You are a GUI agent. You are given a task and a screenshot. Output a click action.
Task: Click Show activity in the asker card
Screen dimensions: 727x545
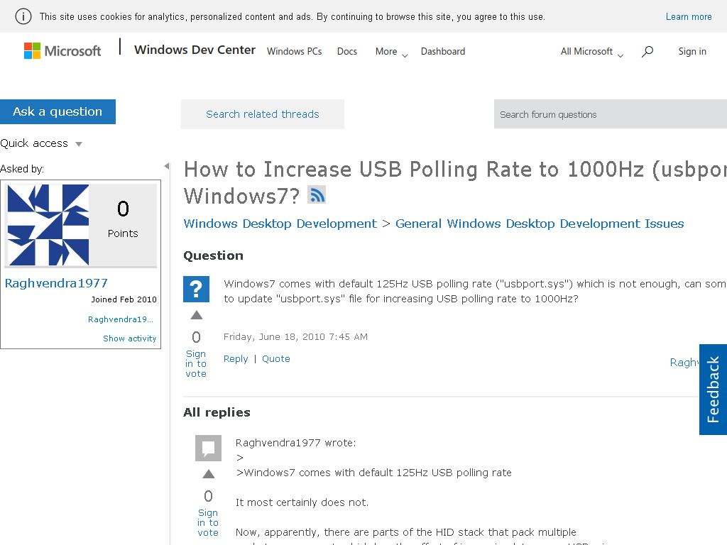point(130,338)
